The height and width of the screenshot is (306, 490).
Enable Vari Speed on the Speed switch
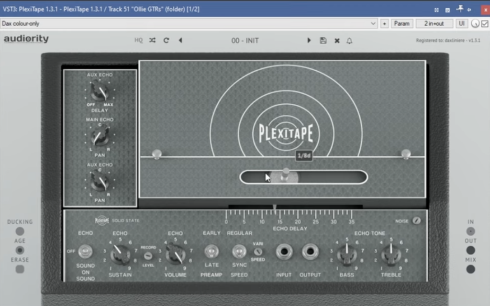point(258,252)
